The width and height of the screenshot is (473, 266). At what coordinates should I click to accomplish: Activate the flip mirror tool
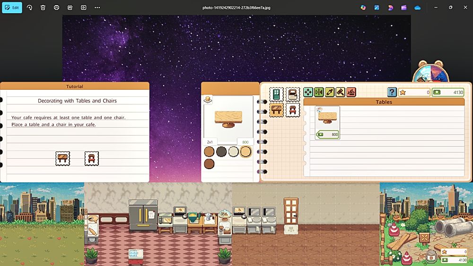tap(319, 92)
